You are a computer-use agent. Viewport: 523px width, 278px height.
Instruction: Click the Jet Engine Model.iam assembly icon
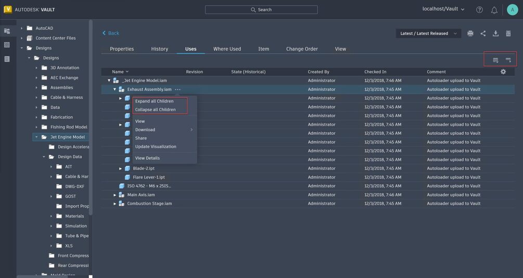tap(116, 80)
